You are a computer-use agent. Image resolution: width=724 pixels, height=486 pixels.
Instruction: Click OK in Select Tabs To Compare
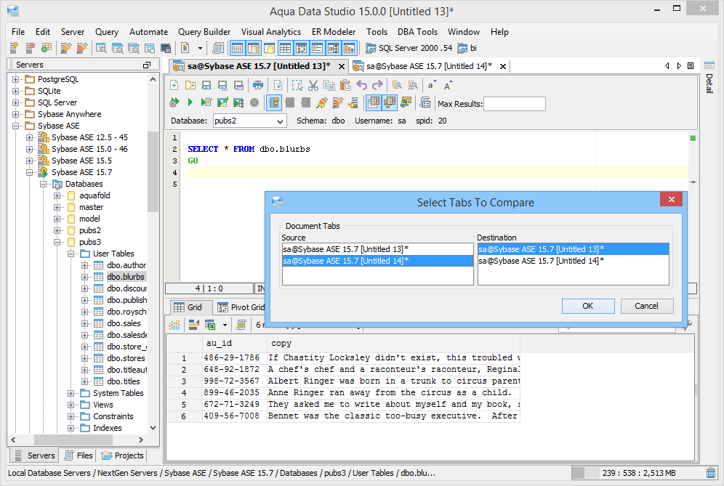pos(588,306)
